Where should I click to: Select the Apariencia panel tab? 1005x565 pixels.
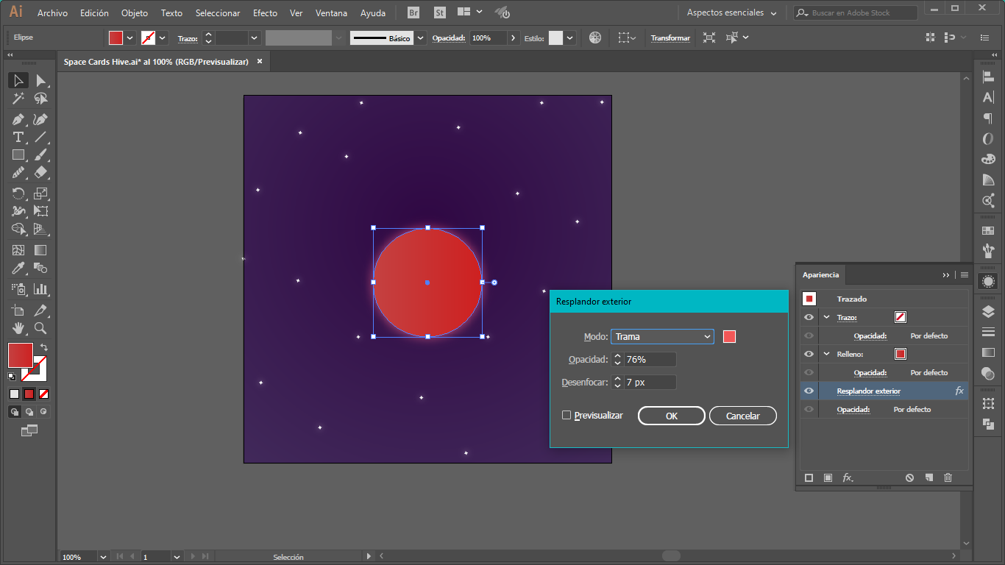point(821,274)
